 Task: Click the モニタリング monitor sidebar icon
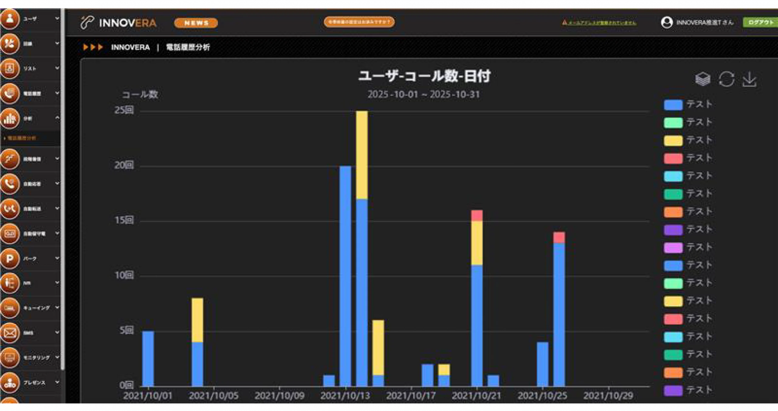pos(10,357)
